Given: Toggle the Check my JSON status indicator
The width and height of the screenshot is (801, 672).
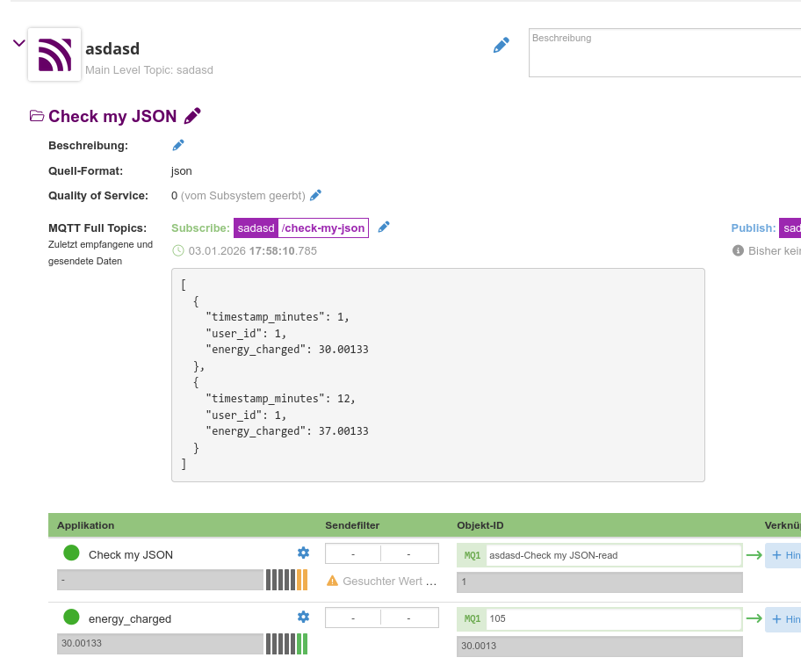Looking at the screenshot, I should coord(71,553).
